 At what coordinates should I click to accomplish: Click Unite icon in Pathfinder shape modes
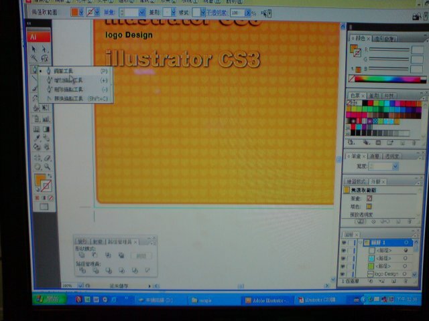pyautogui.click(x=82, y=255)
